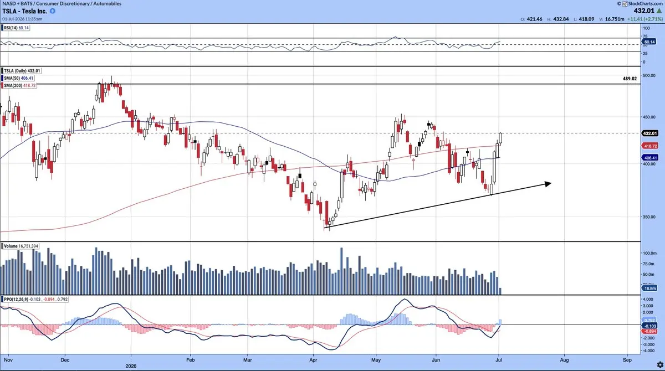This screenshot has height=371, width=665.
Task: Click the 406.41 blue SMA axis tag
Action: click(649, 157)
